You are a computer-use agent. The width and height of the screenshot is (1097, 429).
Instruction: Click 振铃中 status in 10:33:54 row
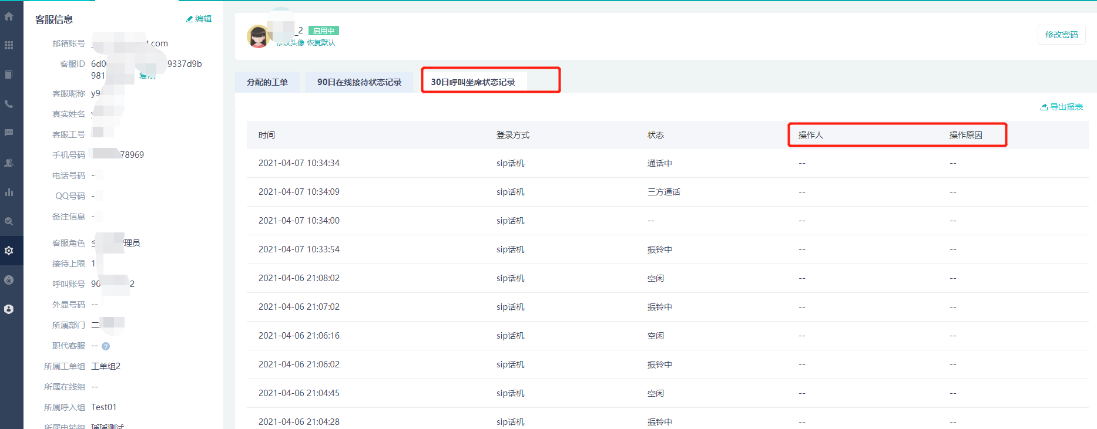(x=660, y=249)
